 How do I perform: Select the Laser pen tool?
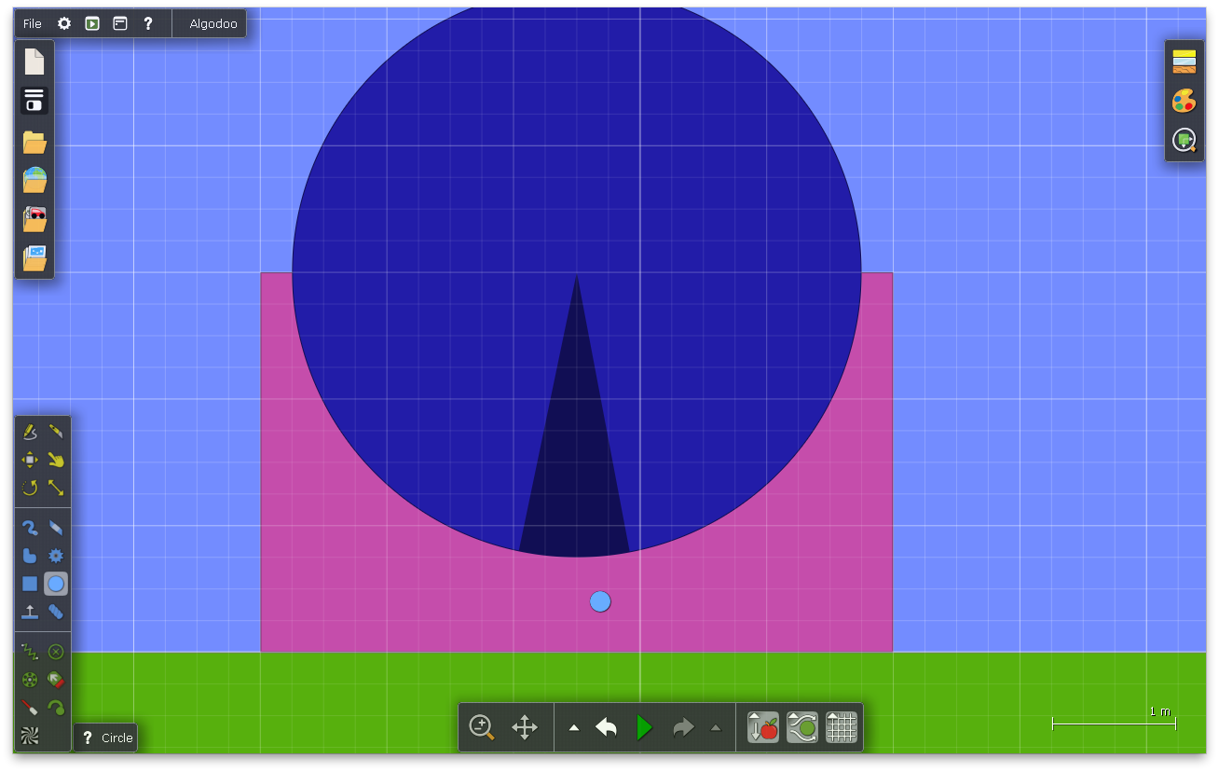(x=30, y=708)
